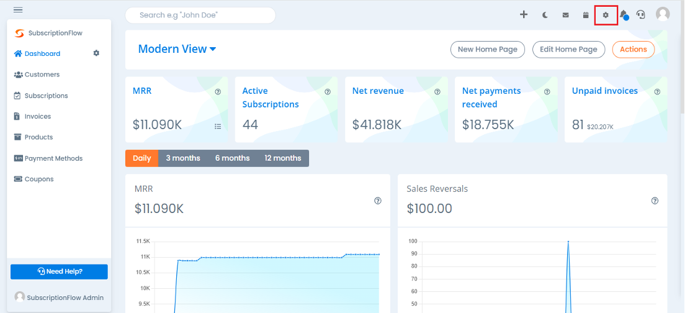Click the gear beside Dashboard
The height and width of the screenshot is (313, 685).
96,53
